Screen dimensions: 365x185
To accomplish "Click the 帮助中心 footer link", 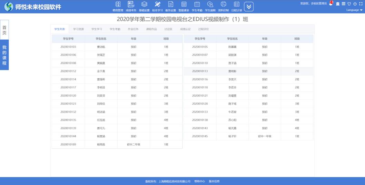I will pyautogui.click(x=199, y=181).
